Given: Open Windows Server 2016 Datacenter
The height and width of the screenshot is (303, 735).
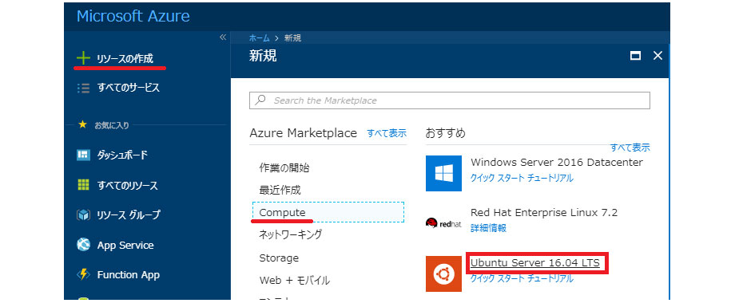Looking at the screenshot, I should point(556,162).
